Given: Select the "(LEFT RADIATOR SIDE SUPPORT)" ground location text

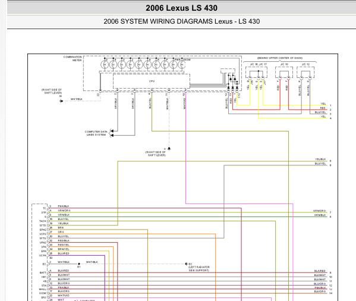Looking at the screenshot, I should 199,269.
